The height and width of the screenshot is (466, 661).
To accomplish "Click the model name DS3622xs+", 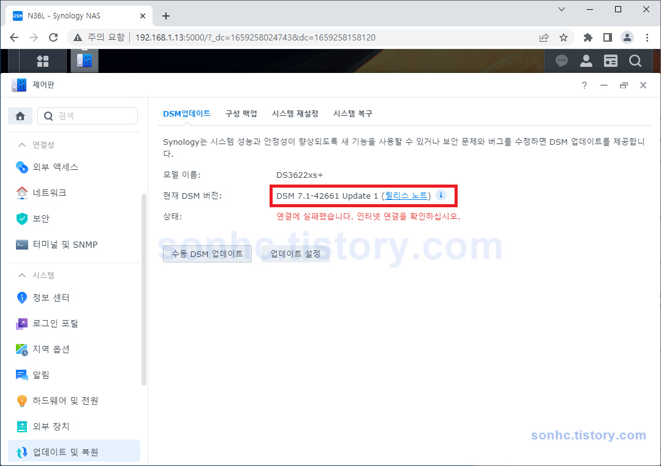I will click(300, 175).
